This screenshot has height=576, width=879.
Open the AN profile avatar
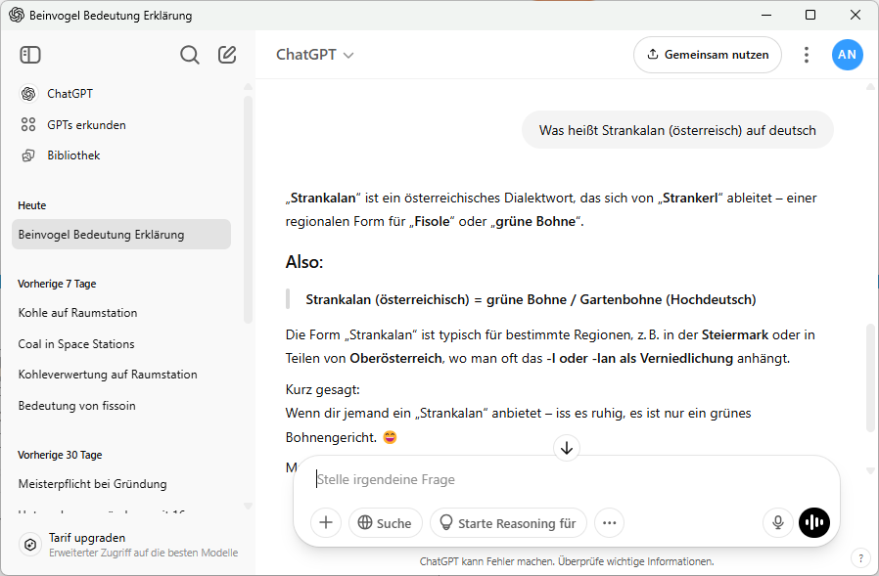847,55
